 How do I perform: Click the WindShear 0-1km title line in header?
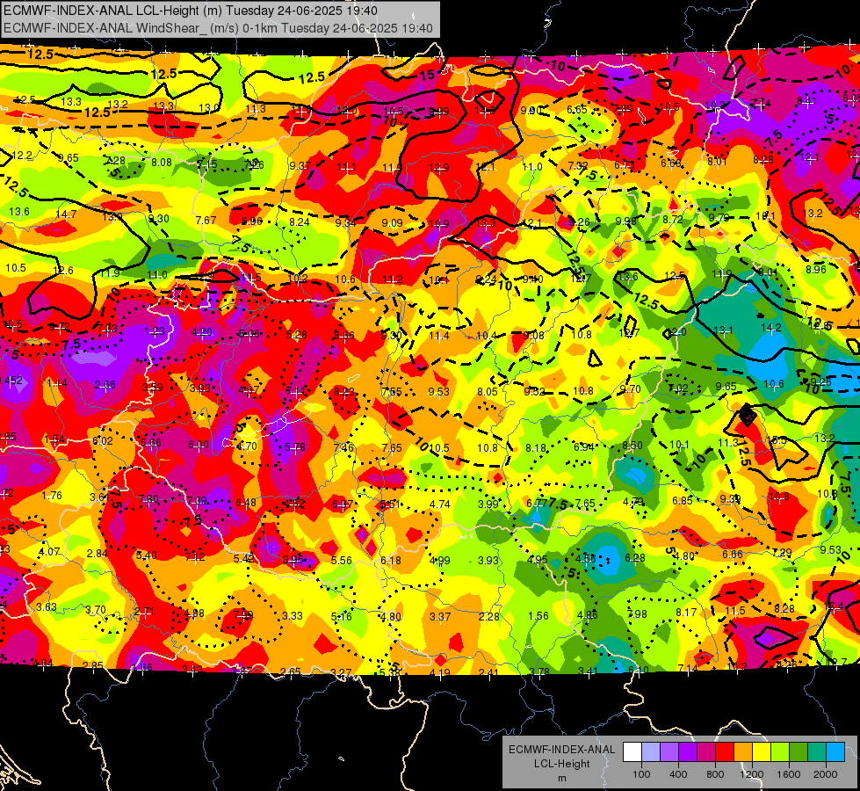[x=218, y=28]
